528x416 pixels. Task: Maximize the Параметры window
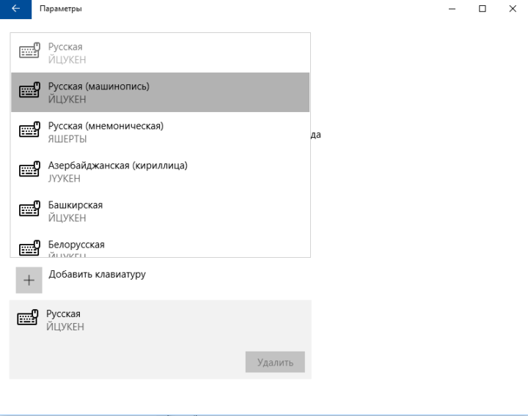[482, 9]
